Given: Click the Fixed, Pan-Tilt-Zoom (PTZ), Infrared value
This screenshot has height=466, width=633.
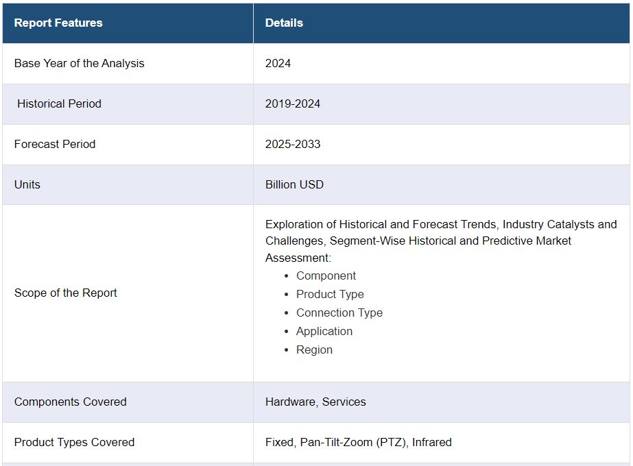Looking at the screenshot, I should 358,442.
